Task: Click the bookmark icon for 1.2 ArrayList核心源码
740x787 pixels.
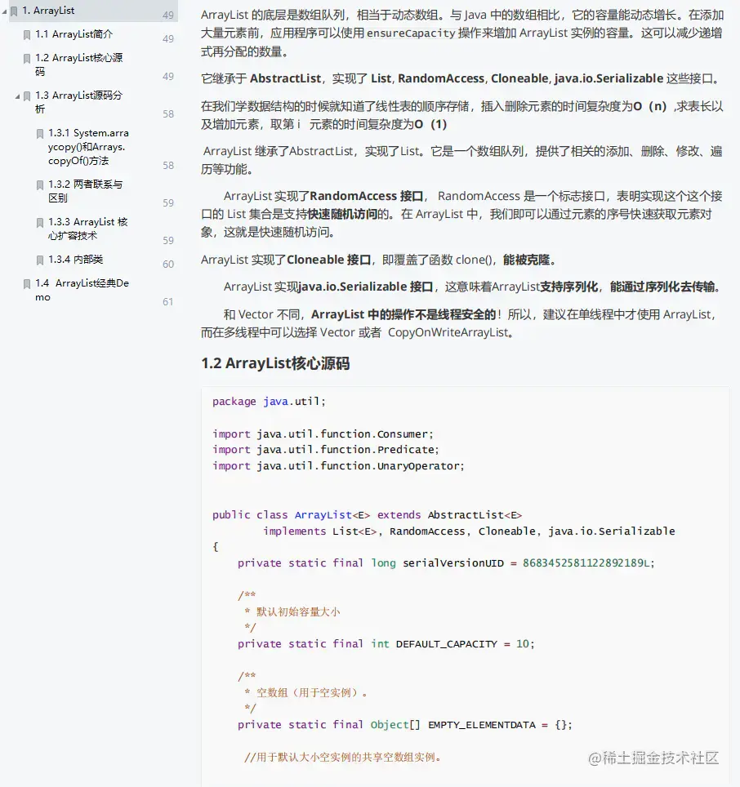Action: coord(27,58)
